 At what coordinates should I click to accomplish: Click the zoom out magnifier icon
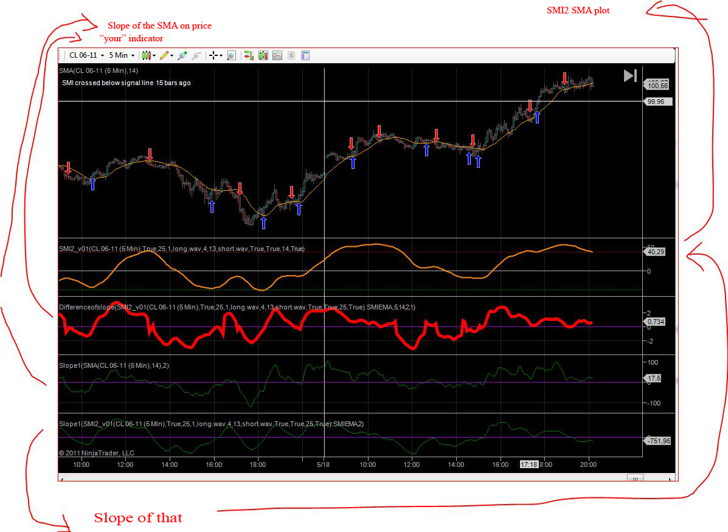click(x=196, y=56)
